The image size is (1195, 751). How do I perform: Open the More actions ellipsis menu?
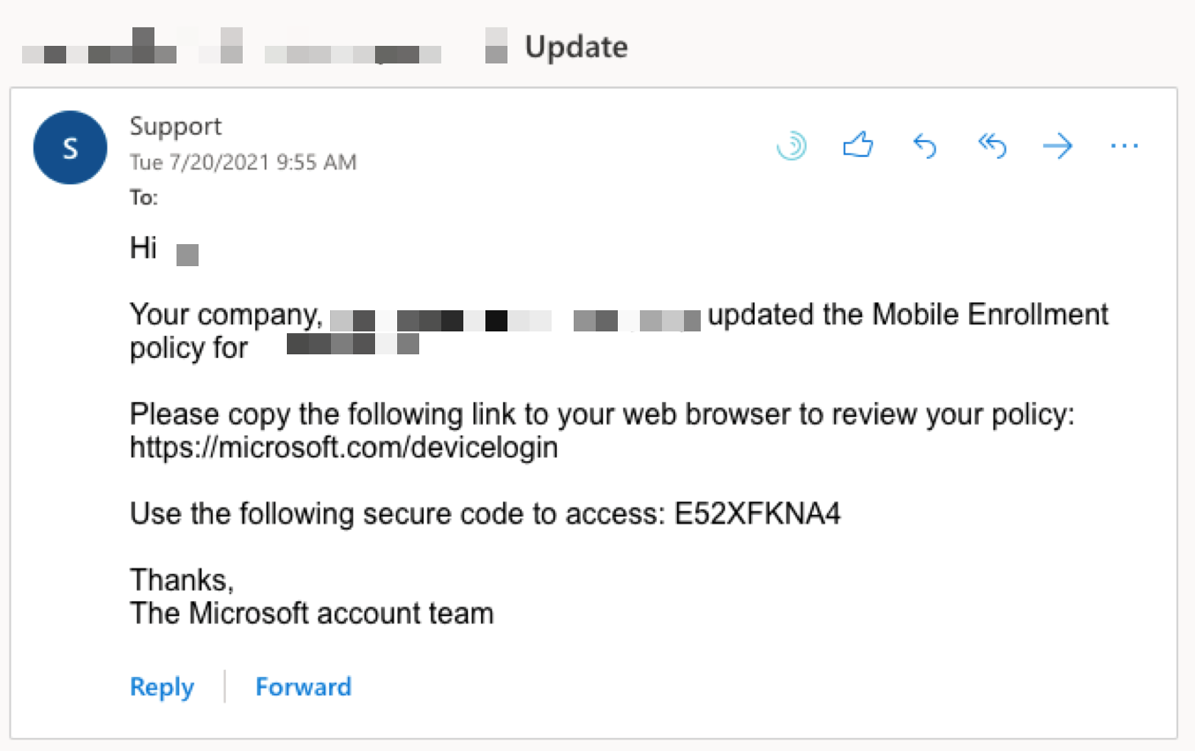point(1124,146)
